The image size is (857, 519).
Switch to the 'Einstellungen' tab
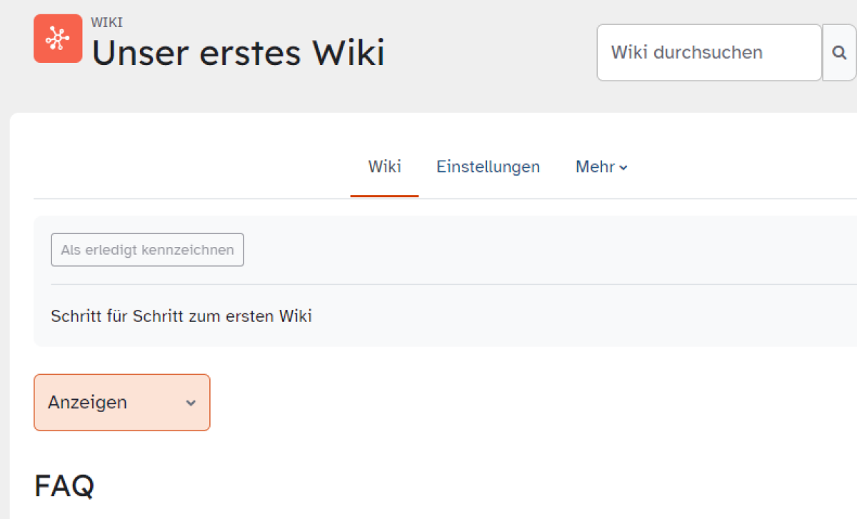488,166
